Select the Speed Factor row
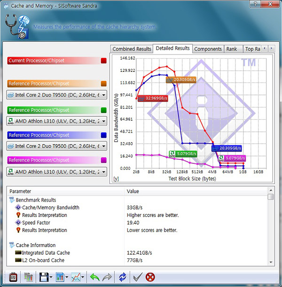Screen dimensions: 282x287 137,222
